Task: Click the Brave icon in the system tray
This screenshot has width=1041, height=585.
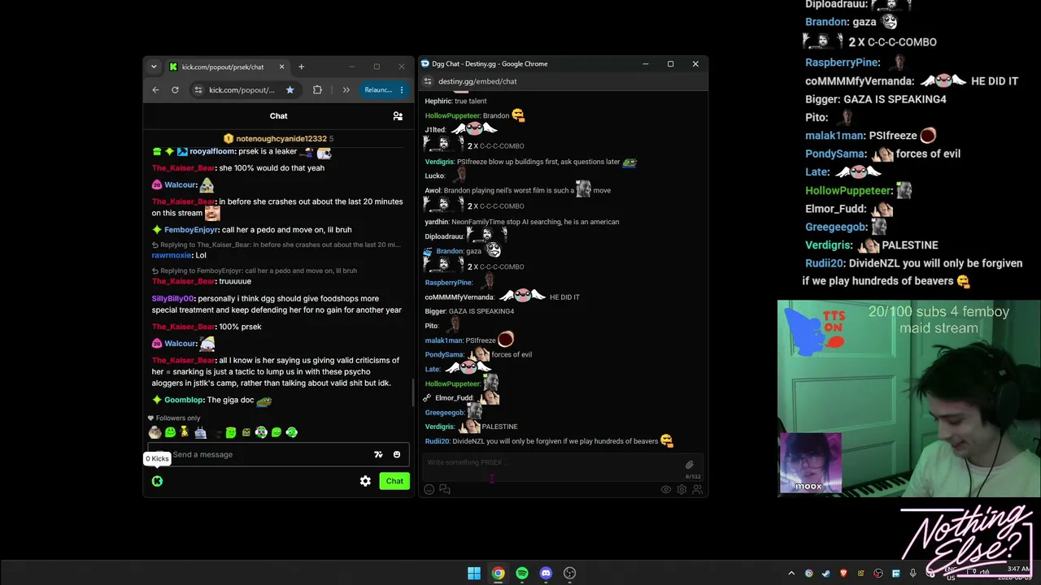Action: click(843, 574)
